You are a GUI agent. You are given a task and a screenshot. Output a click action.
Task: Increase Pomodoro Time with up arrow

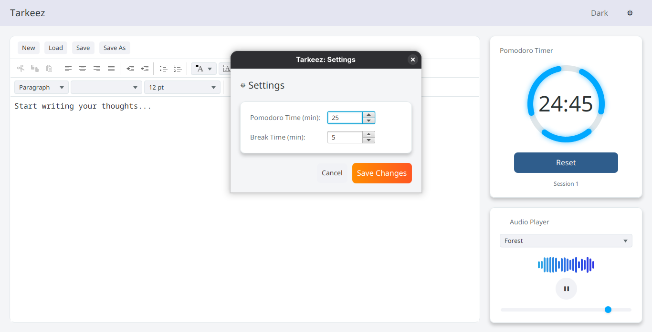point(368,114)
